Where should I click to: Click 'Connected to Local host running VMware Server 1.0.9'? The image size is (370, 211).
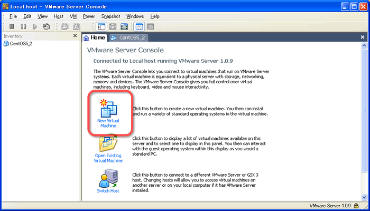(163, 61)
